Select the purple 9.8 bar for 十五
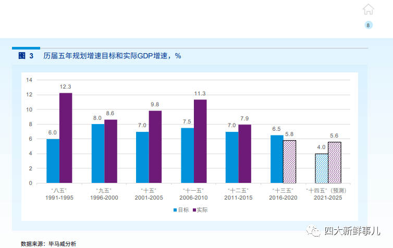 click(155, 147)
